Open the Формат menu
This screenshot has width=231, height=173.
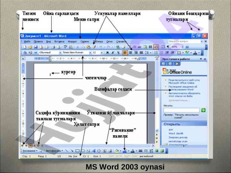point(72,42)
